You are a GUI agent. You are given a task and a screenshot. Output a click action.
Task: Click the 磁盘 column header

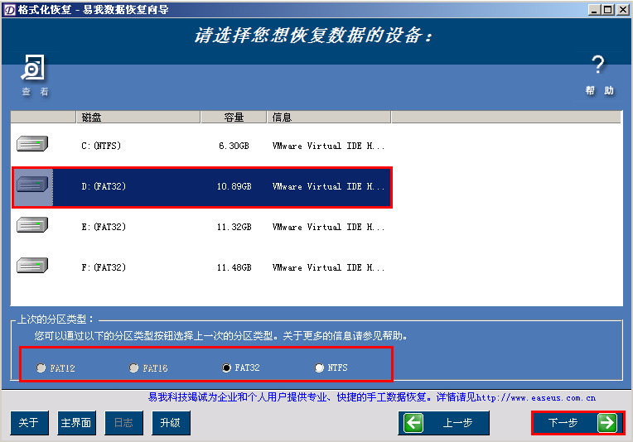[138, 117]
